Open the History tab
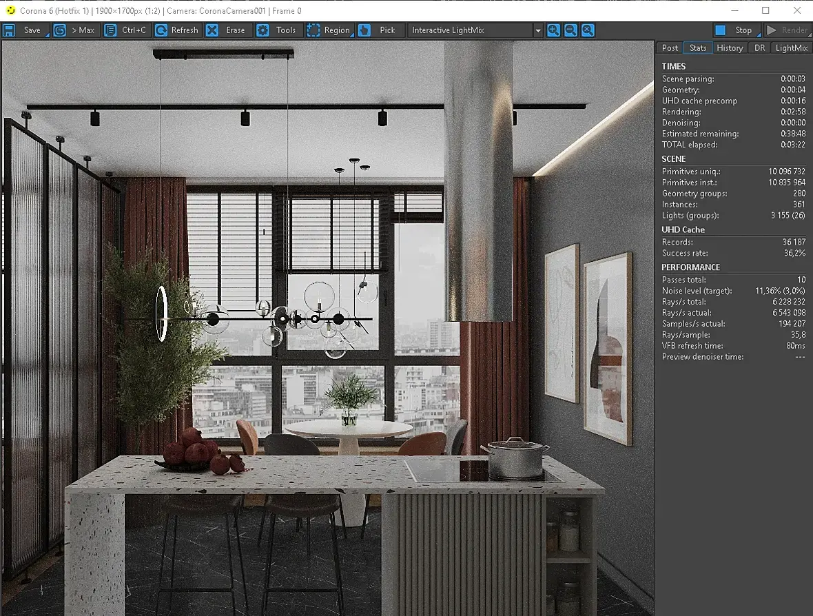The height and width of the screenshot is (616, 813). pyautogui.click(x=730, y=48)
